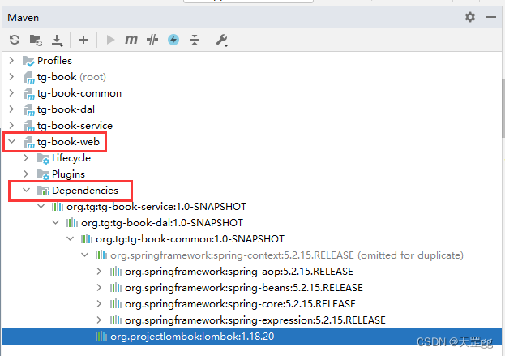The image size is (505, 356).
Task: Select org.tg:tg-book-dal:1.0-SNAPSHOT text
Action: pyautogui.click(x=162, y=223)
